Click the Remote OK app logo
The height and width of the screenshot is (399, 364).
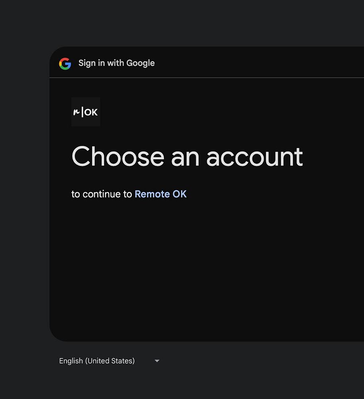click(86, 112)
